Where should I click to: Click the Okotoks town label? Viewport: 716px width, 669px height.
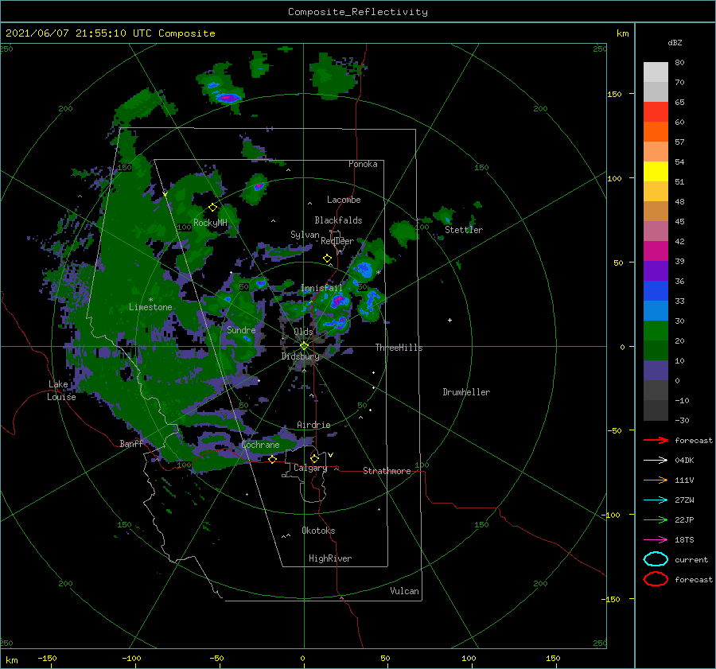pos(318,531)
